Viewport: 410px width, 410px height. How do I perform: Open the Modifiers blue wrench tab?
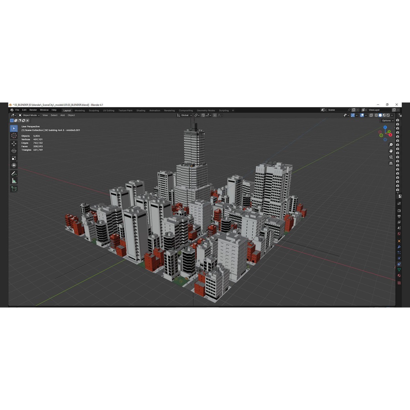coord(399,247)
